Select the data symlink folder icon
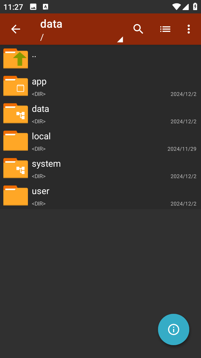This screenshot has width=201, height=358. click(x=16, y=113)
